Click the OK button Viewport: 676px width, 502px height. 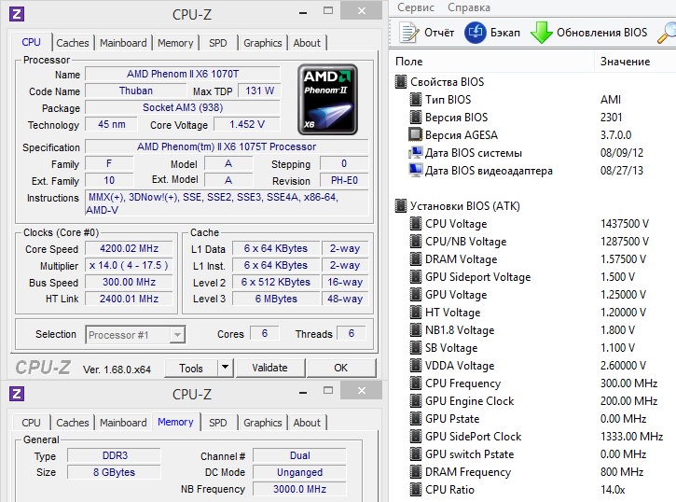(x=340, y=368)
